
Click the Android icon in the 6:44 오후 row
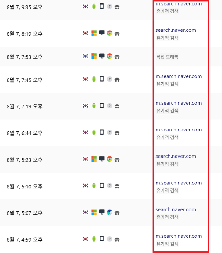(x=94, y=133)
